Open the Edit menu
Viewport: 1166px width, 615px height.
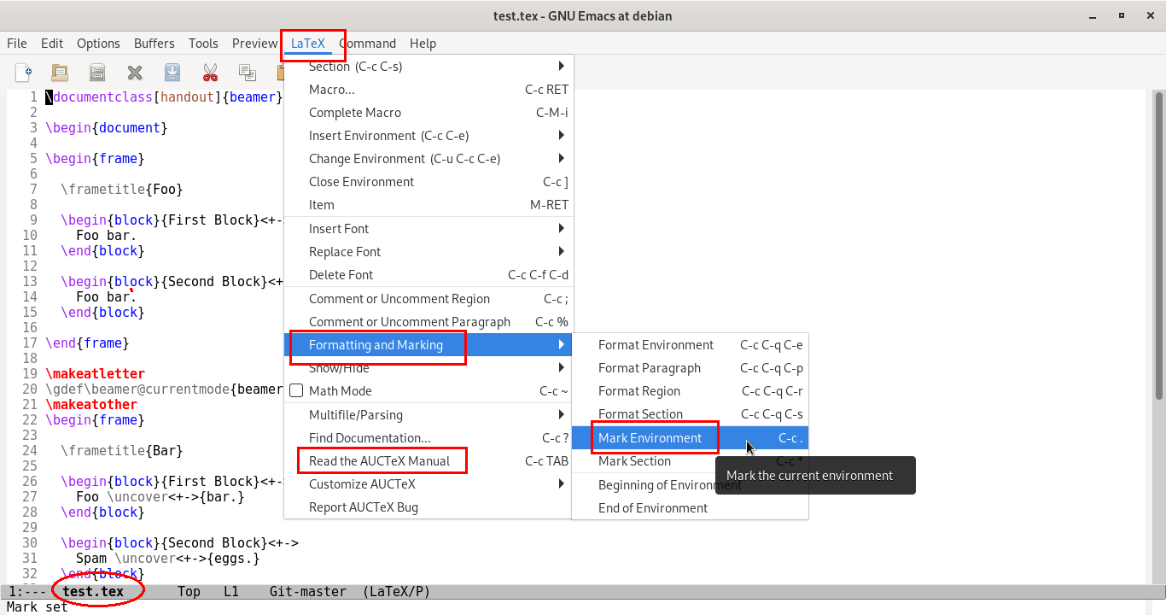pyautogui.click(x=52, y=44)
